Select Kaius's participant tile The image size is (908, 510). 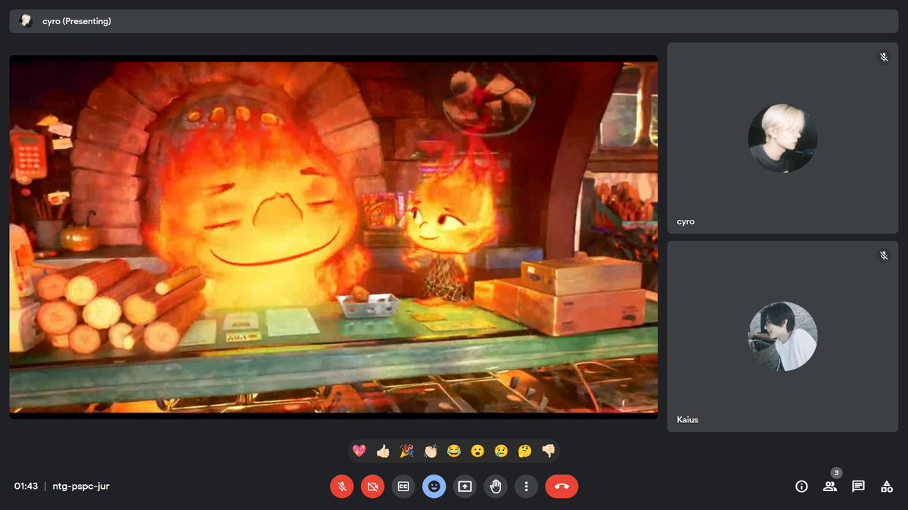tap(782, 336)
